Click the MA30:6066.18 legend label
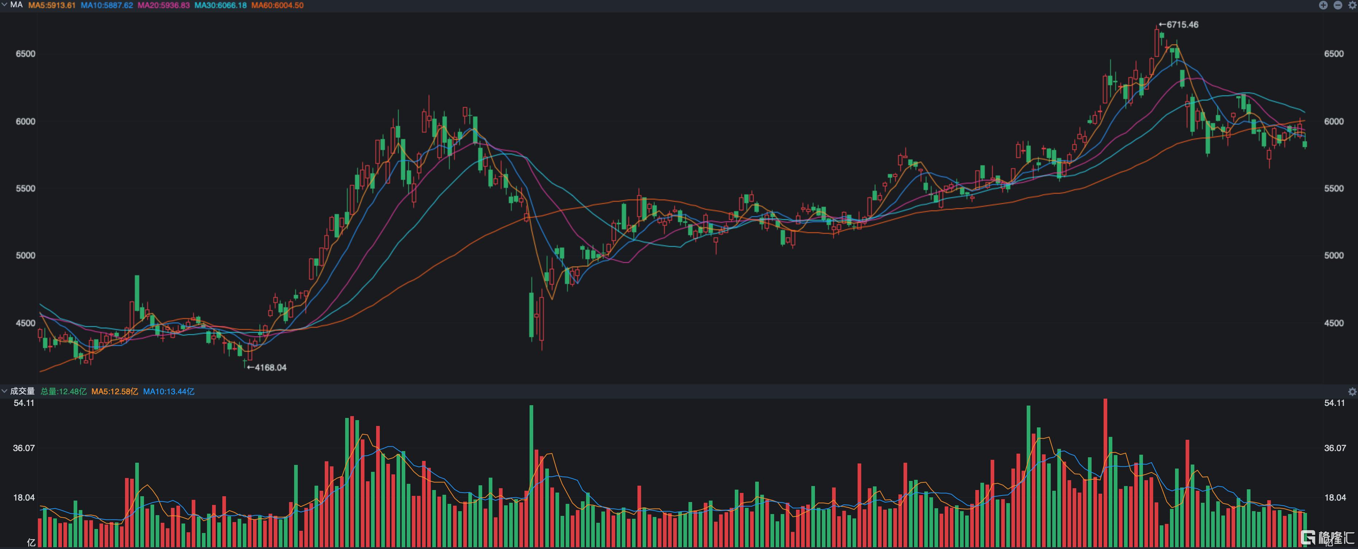 point(221,5)
